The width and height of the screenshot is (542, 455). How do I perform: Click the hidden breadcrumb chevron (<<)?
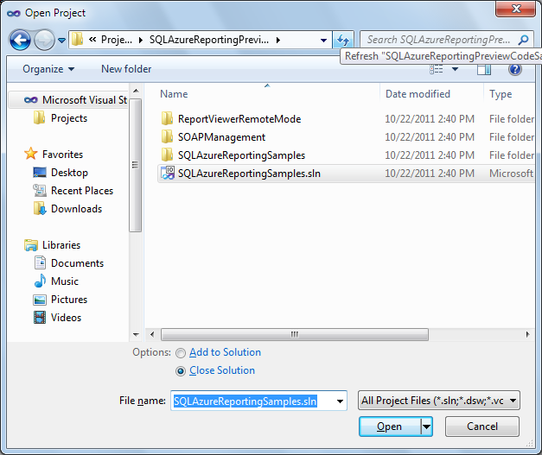click(92, 40)
